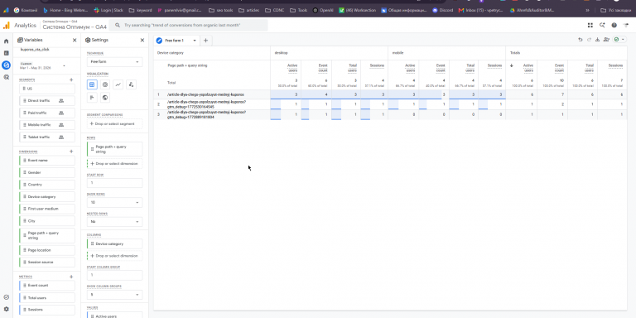Select the Sessions metric in Variables

[x=47, y=310]
